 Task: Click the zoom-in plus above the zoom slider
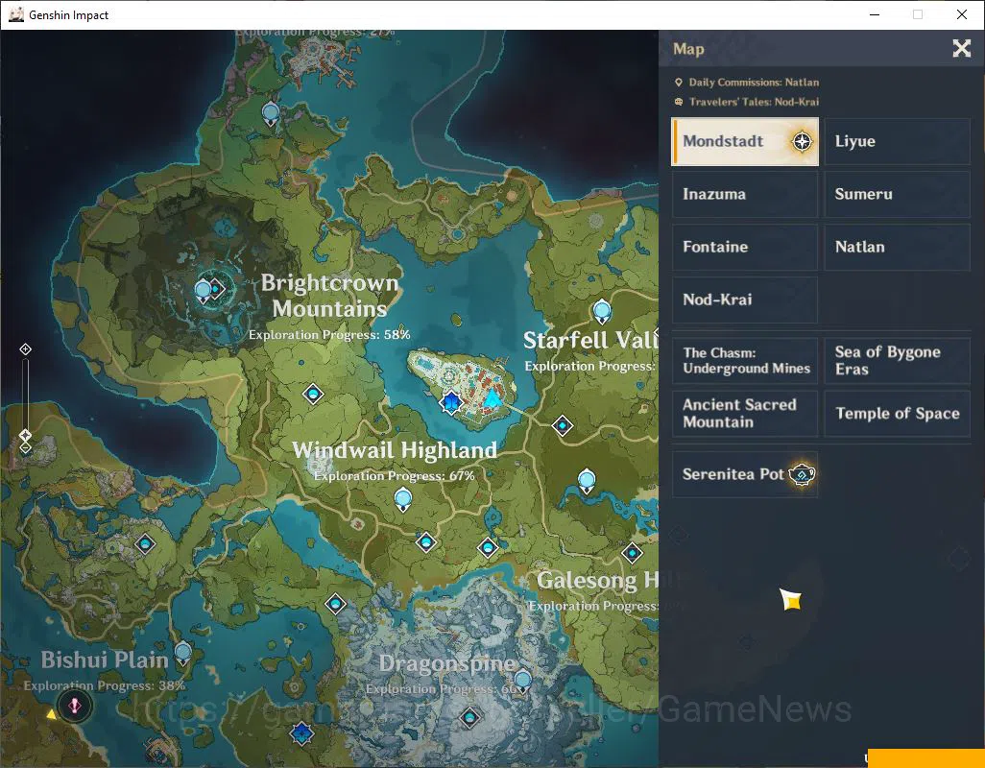point(25,349)
